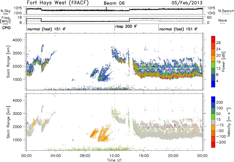
Task: Click the '4' Power colorbar value
Action: [217, 81]
